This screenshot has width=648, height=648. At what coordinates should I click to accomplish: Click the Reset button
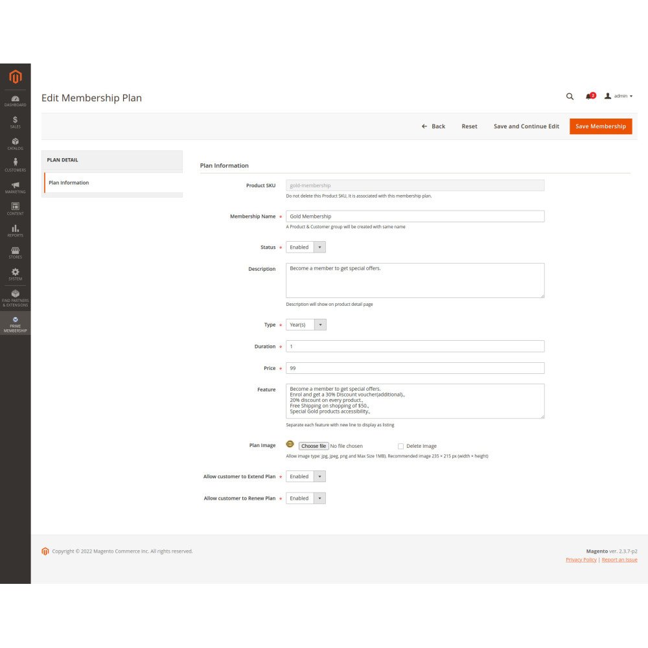(x=469, y=126)
